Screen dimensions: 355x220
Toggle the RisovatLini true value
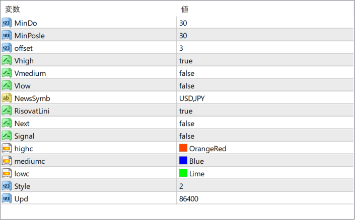pyautogui.click(x=265, y=111)
